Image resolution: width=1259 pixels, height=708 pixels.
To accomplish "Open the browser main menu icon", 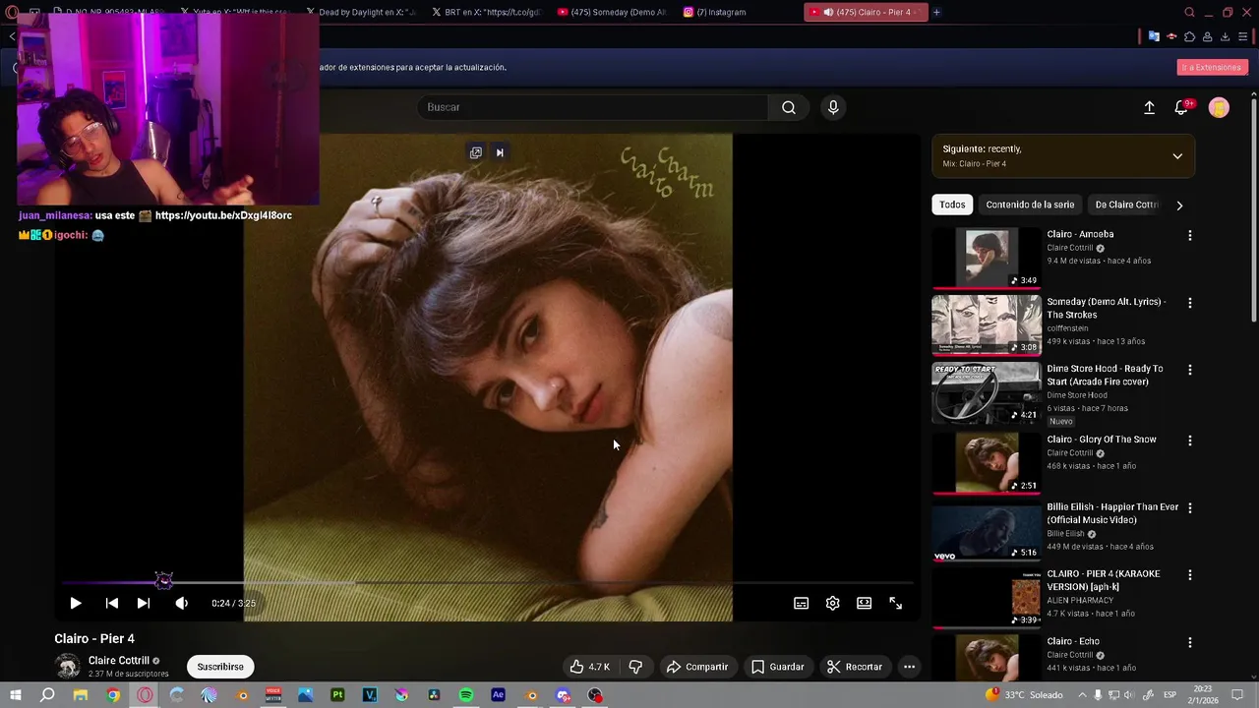I will click(x=1242, y=36).
